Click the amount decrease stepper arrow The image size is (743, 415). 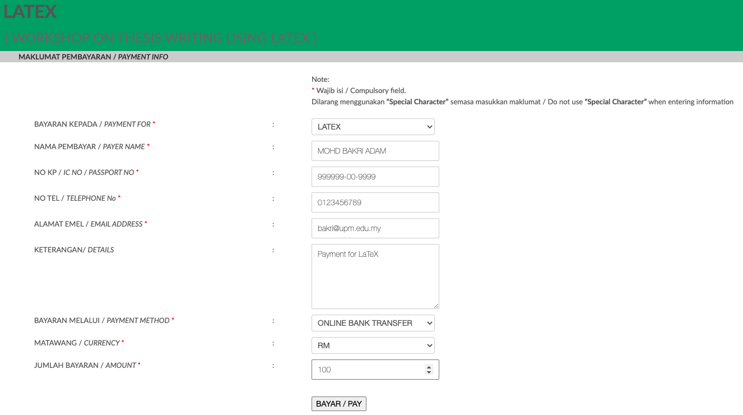pyautogui.click(x=429, y=372)
